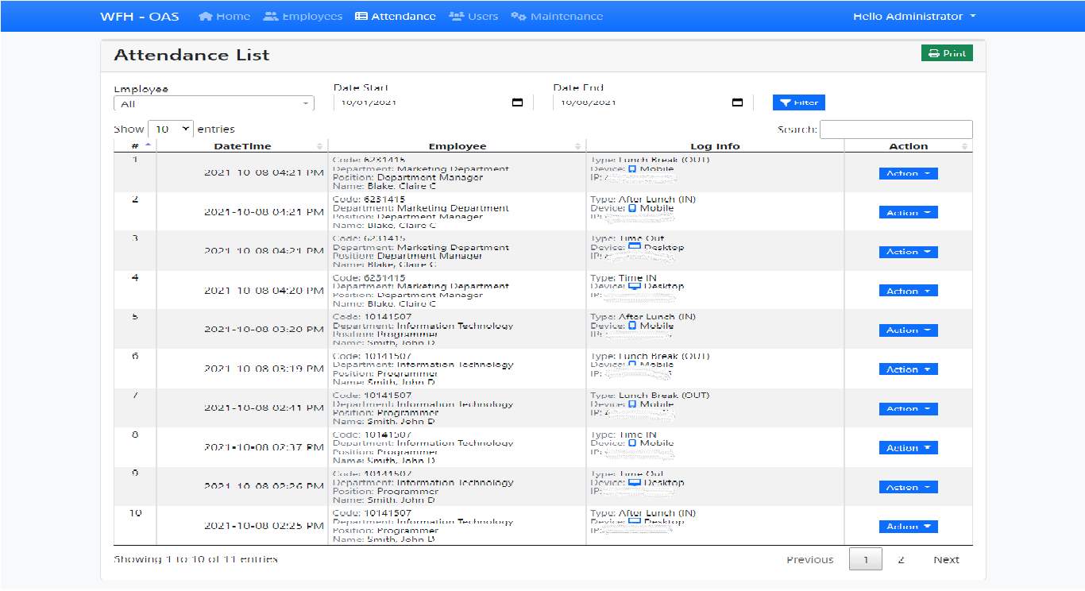1085x591 pixels.
Task: Expand the Employee filter dropdown
Action: point(214,104)
